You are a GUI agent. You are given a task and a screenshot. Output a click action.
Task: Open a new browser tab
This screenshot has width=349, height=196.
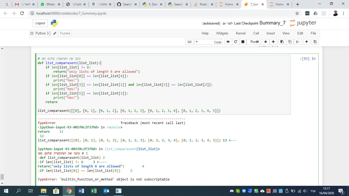[x=298, y=4]
